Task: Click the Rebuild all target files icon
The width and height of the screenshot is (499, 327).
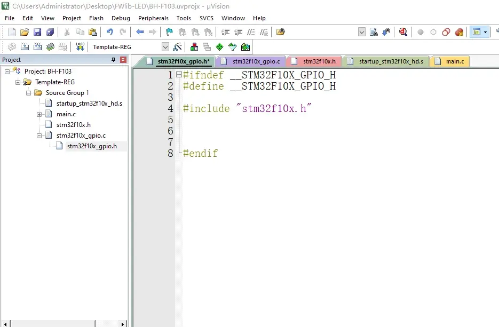Action: [x=37, y=47]
